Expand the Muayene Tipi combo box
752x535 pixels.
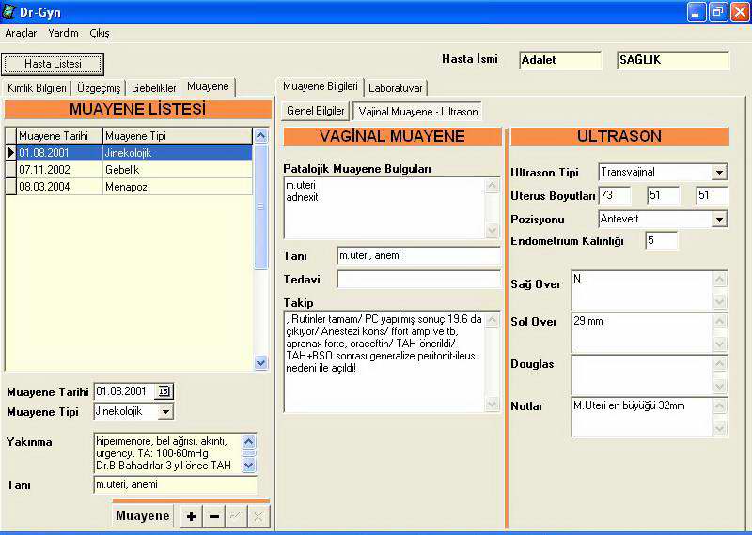point(165,412)
